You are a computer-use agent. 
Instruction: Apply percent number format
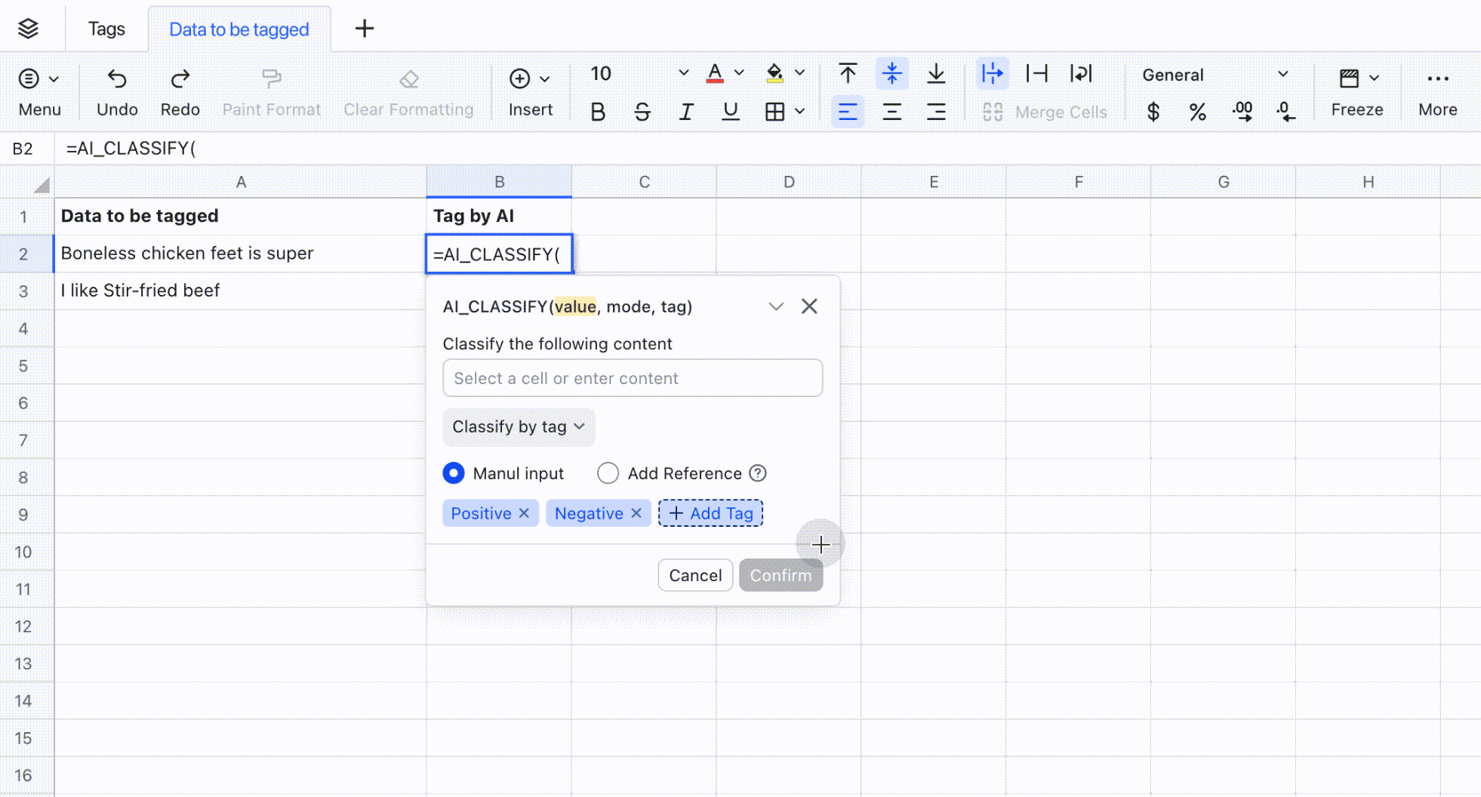click(1197, 112)
